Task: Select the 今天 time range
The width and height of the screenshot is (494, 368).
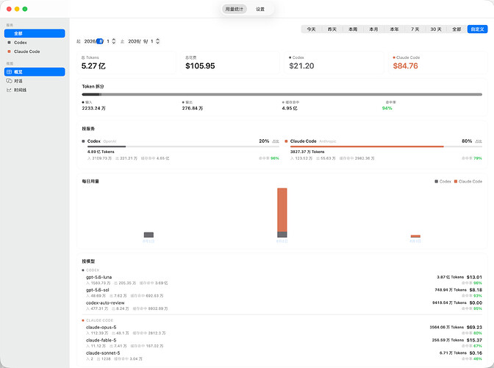Action: point(311,29)
